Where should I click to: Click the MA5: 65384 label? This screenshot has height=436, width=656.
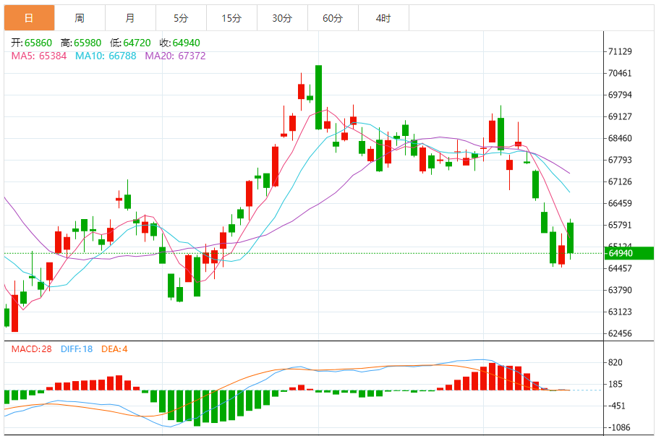(x=39, y=56)
